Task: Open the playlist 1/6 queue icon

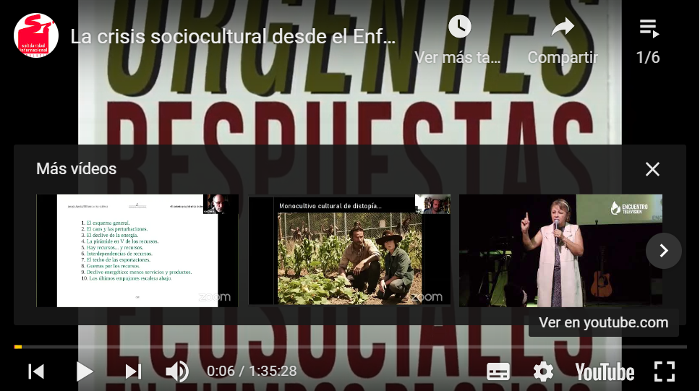Action: point(648,29)
